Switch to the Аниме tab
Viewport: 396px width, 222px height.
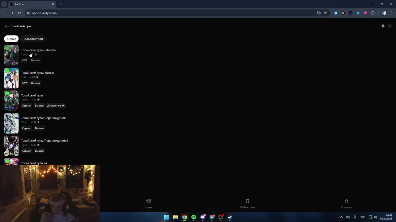11,39
